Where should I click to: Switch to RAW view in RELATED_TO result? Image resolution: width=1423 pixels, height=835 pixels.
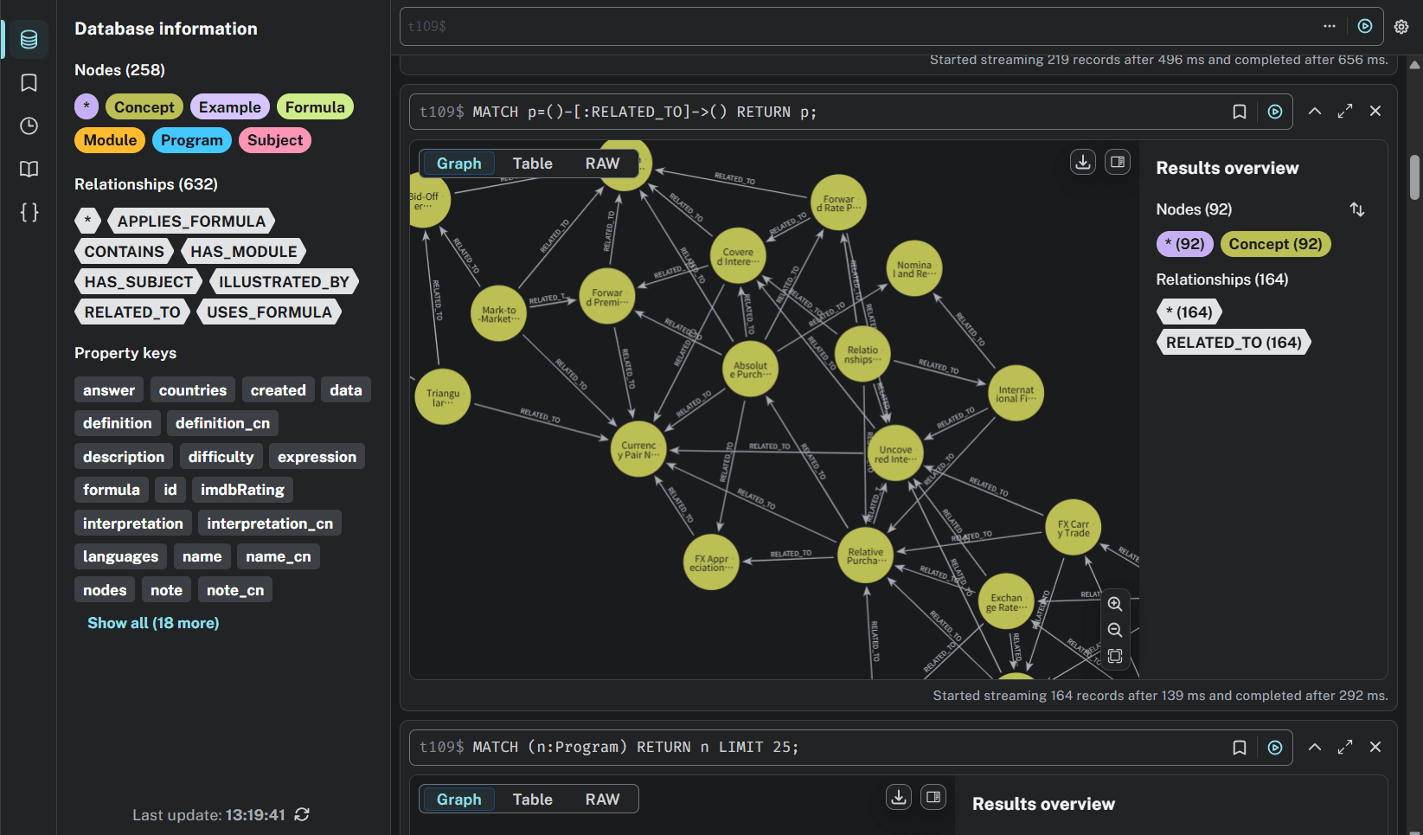pyautogui.click(x=602, y=164)
